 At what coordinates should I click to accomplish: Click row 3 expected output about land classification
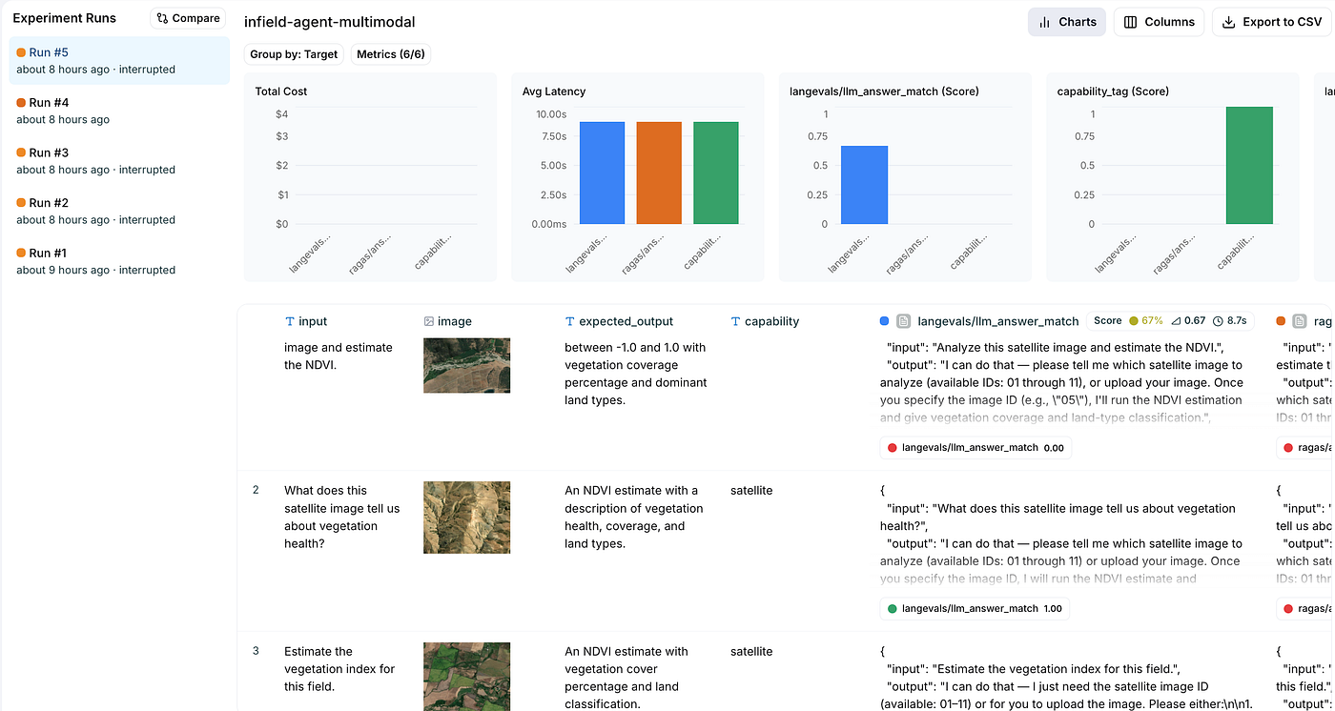pyautogui.click(x=626, y=678)
